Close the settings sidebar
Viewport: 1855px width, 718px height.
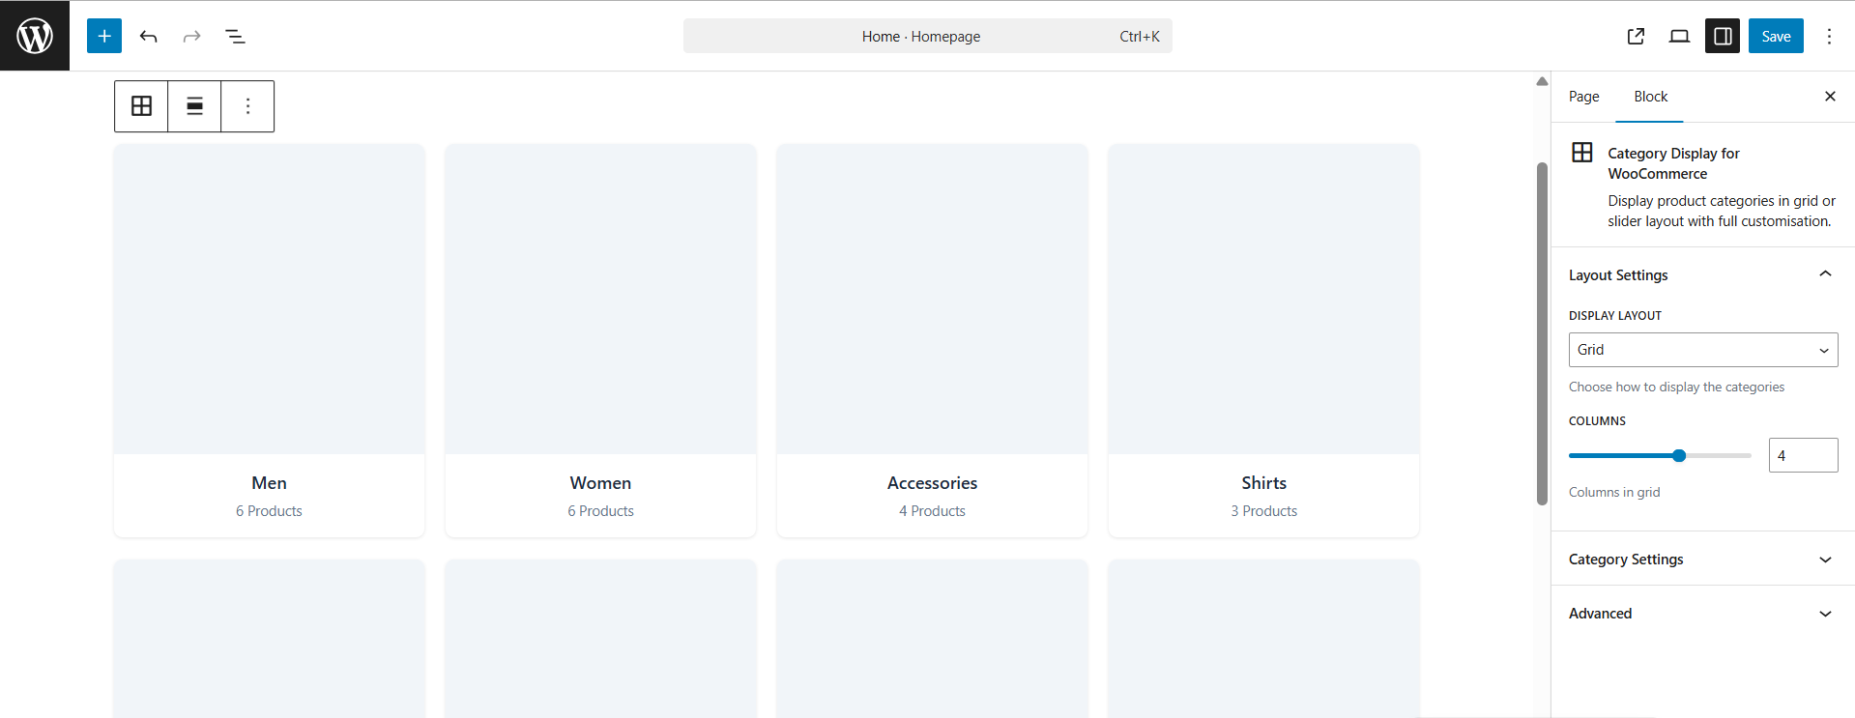pos(1829,97)
